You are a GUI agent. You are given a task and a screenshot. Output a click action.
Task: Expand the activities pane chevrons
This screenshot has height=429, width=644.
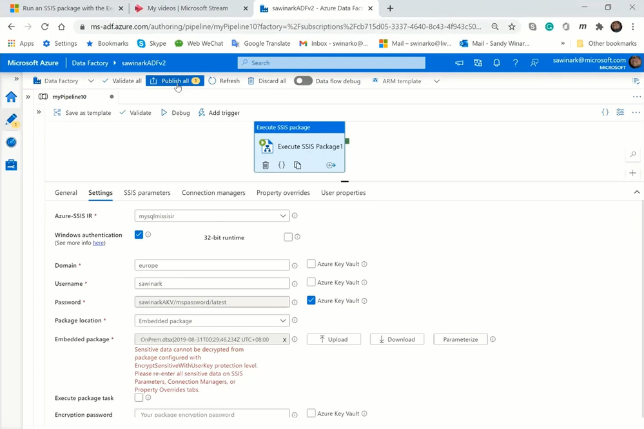(x=39, y=112)
